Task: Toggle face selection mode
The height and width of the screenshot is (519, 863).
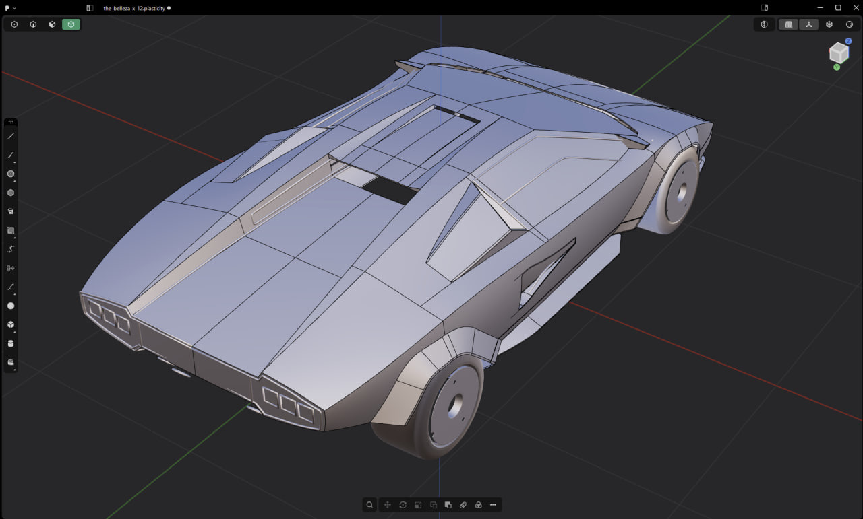Action: tap(52, 24)
